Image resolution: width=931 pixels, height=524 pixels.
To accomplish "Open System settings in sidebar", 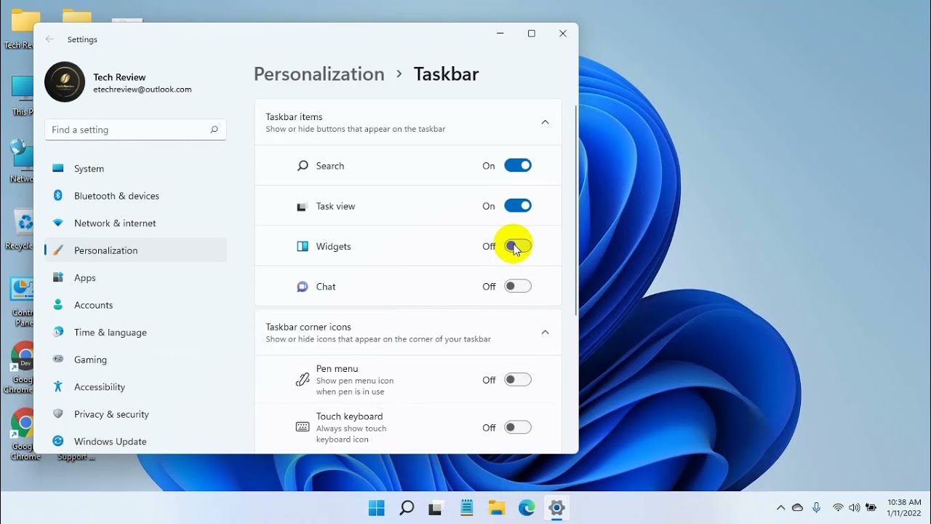I will click(135, 168).
